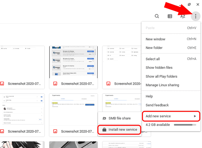Open the AZ sort options

(183, 16)
